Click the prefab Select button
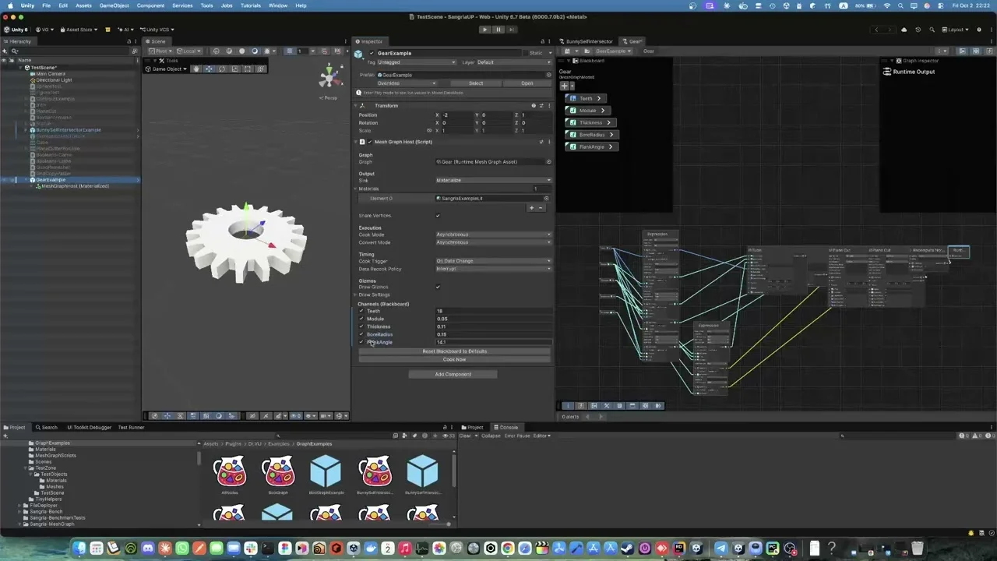The image size is (997, 561). coord(476,83)
